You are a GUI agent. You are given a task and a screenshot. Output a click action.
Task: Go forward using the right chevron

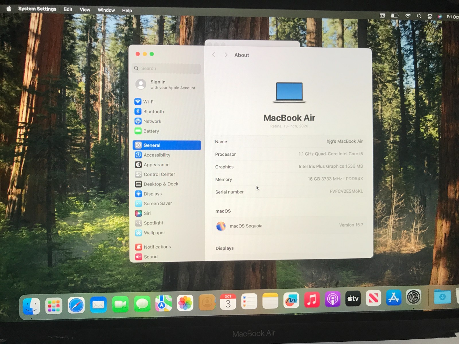[x=226, y=55]
